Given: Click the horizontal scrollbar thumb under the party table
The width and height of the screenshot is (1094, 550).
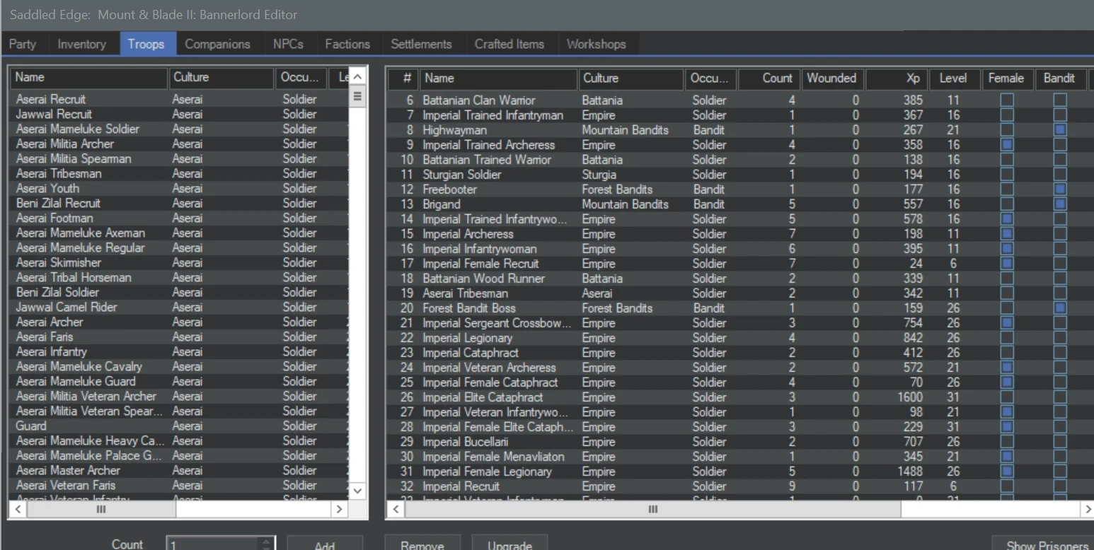Looking at the screenshot, I should click(x=652, y=509).
